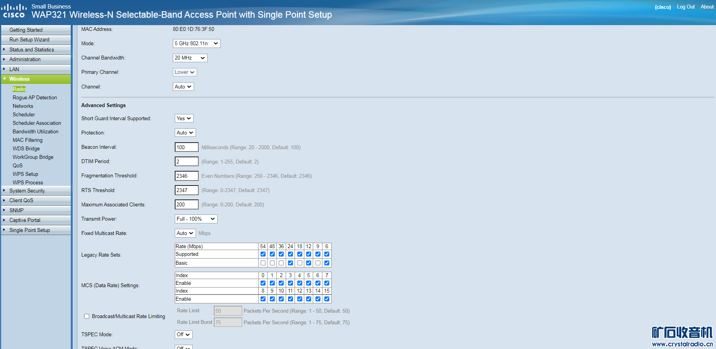Open the Channel Auto dropdown
The image size is (716, 349).
point(183,87)
